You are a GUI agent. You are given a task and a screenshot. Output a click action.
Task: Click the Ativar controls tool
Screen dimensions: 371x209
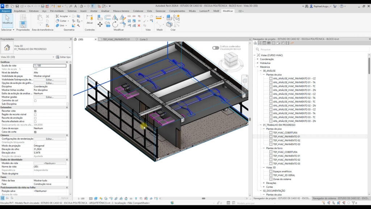pyautogui.click(x=89, y=19)
